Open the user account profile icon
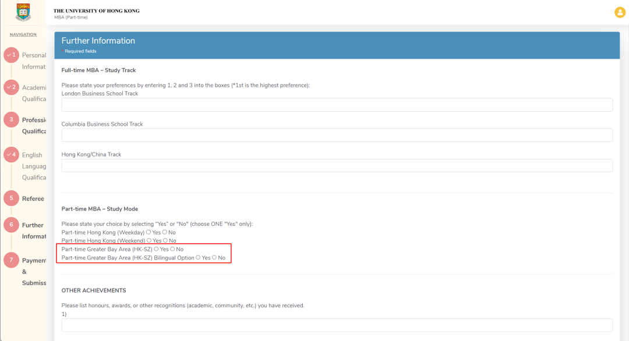 (620, 12)
